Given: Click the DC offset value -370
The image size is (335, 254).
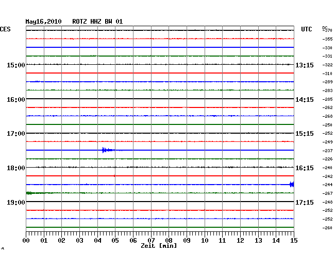Looking at the screenshot, I should [327, 30].
